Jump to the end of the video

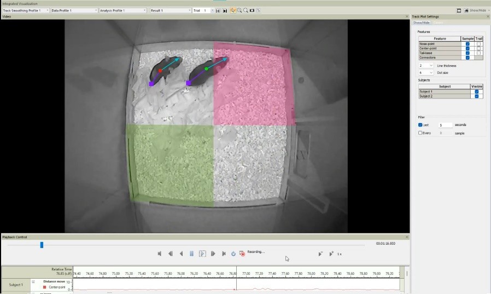coord(224,253)
